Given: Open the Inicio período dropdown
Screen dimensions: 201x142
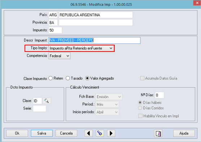Looking at the screenshot, I should pos(107,112).
